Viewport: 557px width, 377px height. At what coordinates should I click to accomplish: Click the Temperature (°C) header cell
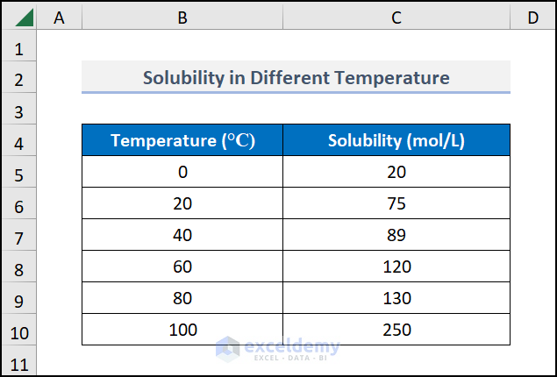tap(182, 140)
